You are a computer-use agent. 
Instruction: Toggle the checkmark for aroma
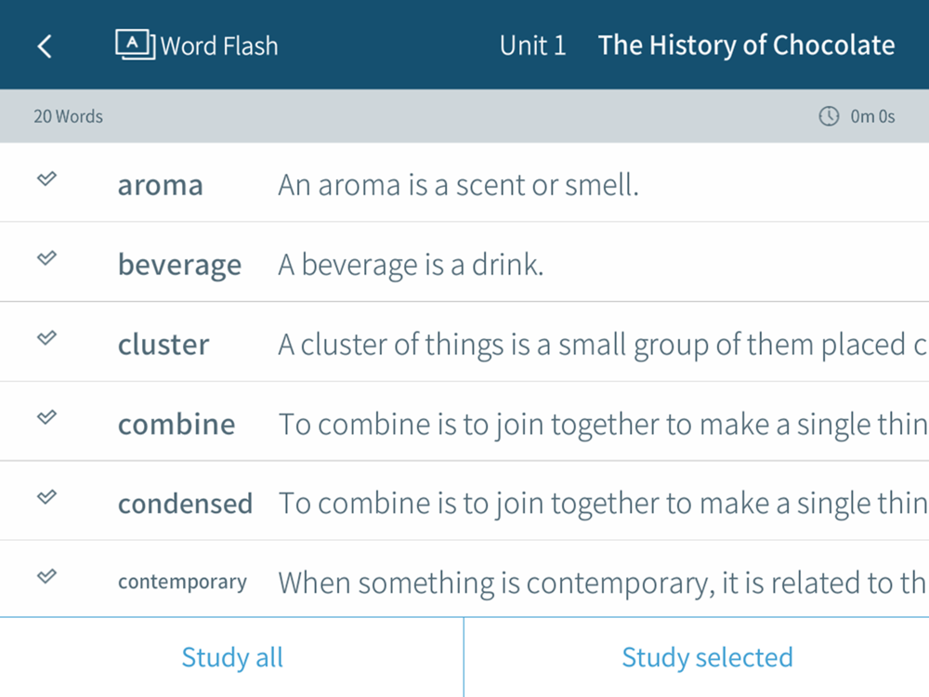46,178
